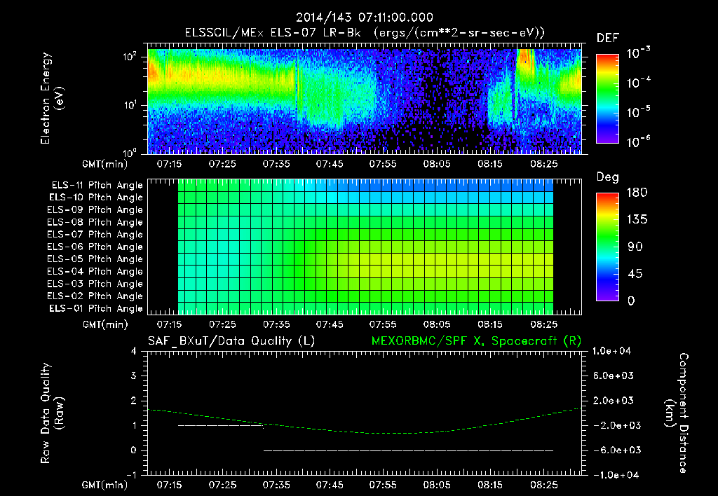Click the Electron Energy (eV) axis label
This screenshot has width=718, height=496.
coord(52,98)
